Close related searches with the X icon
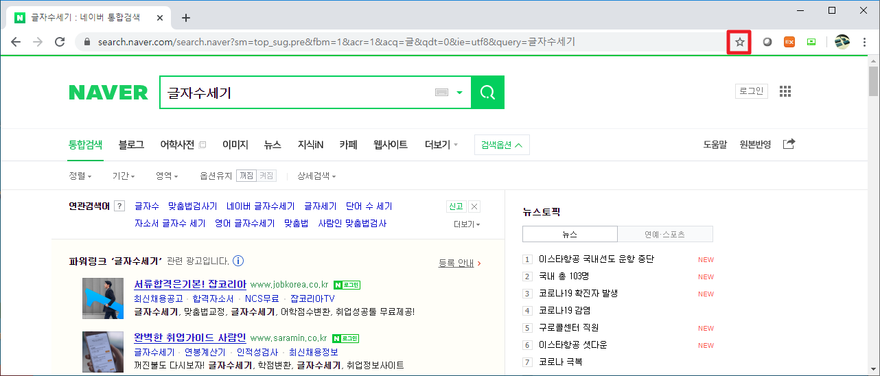 [x=474, y=207]
